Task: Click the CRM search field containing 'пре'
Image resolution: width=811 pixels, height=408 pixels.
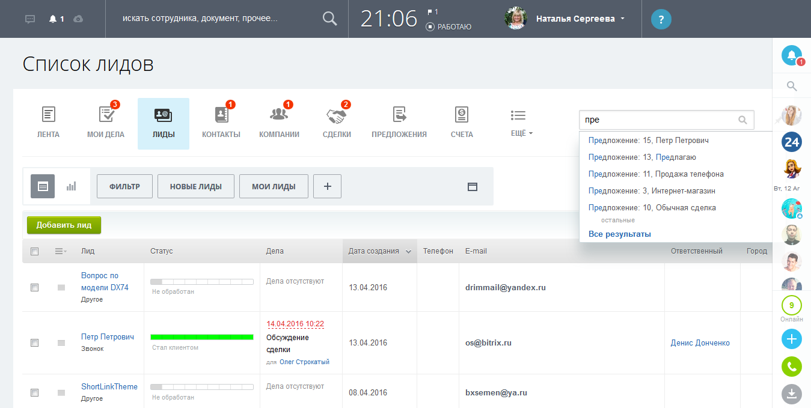Action: 657,120
